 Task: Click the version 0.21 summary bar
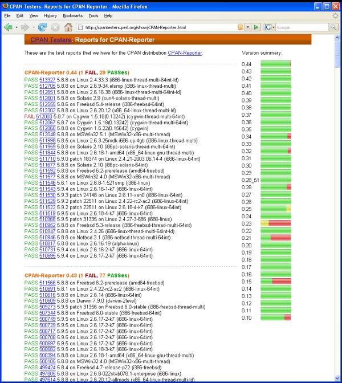click(276, 238)
